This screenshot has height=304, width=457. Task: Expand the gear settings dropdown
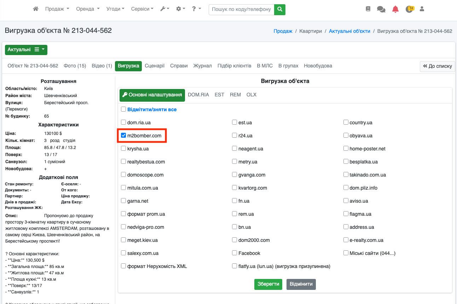pyautogui.click(x=180, y=9)
